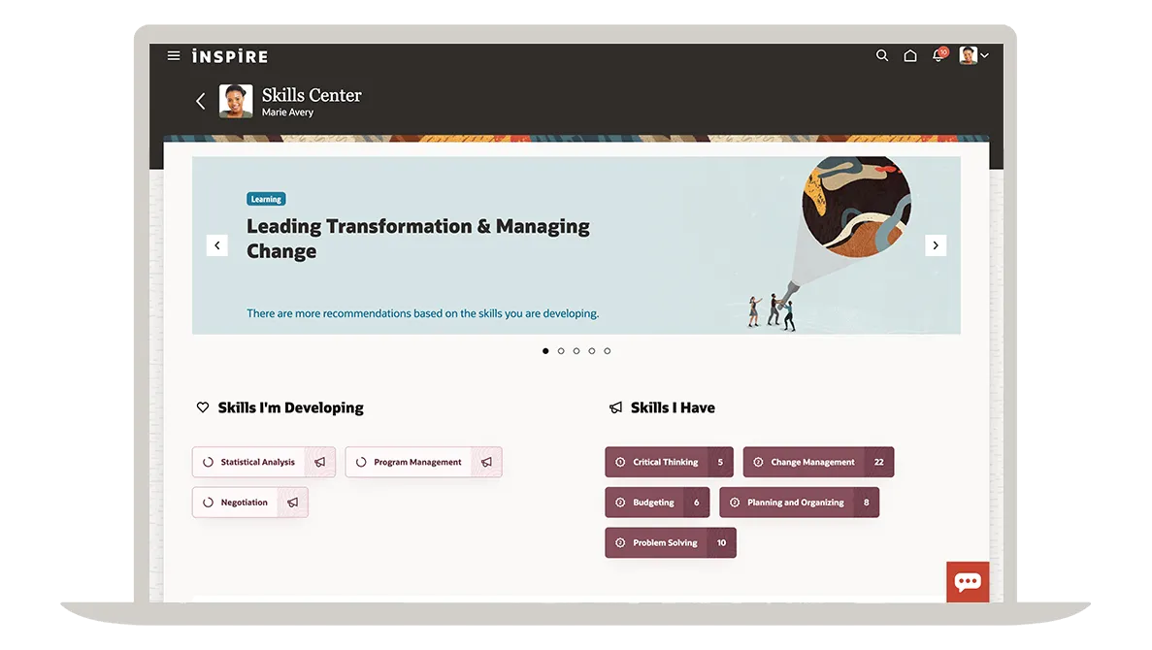
Task: Select second carousel dot indicator
Action: pos(561,351)
